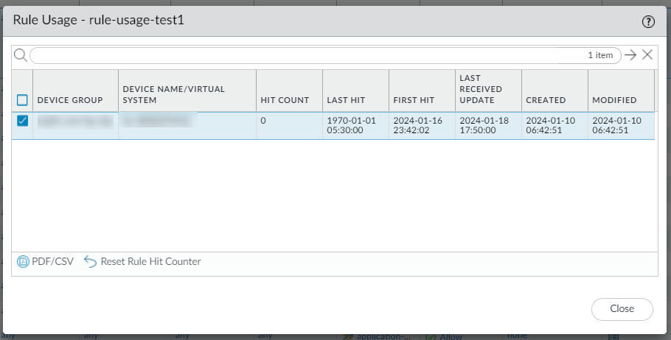Toggle the select-all header checkbox

[x=22, y=100]
